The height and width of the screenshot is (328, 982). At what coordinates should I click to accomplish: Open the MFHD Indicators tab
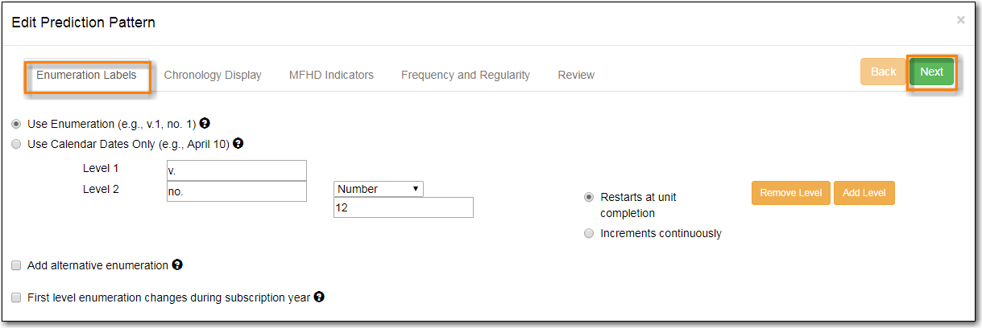click(x=331, y=75)
